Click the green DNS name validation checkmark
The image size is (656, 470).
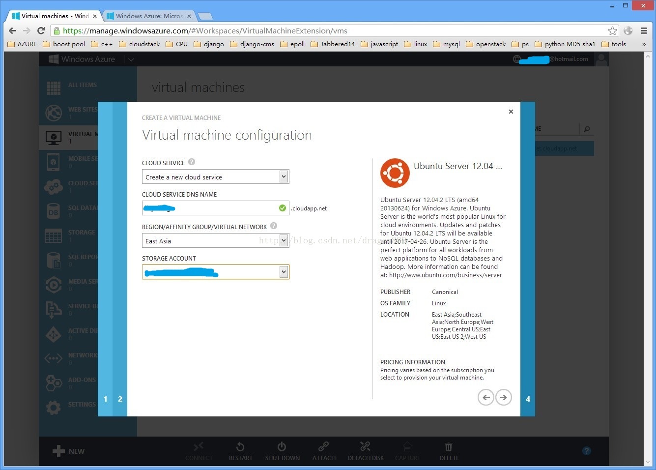282,208
